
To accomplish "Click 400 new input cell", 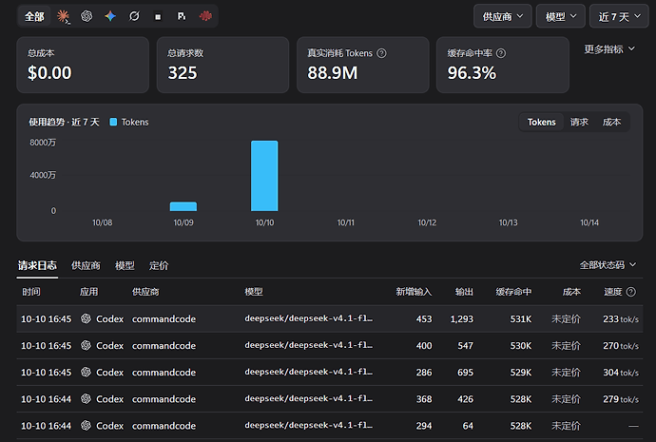I will click(x=424, y=346).
